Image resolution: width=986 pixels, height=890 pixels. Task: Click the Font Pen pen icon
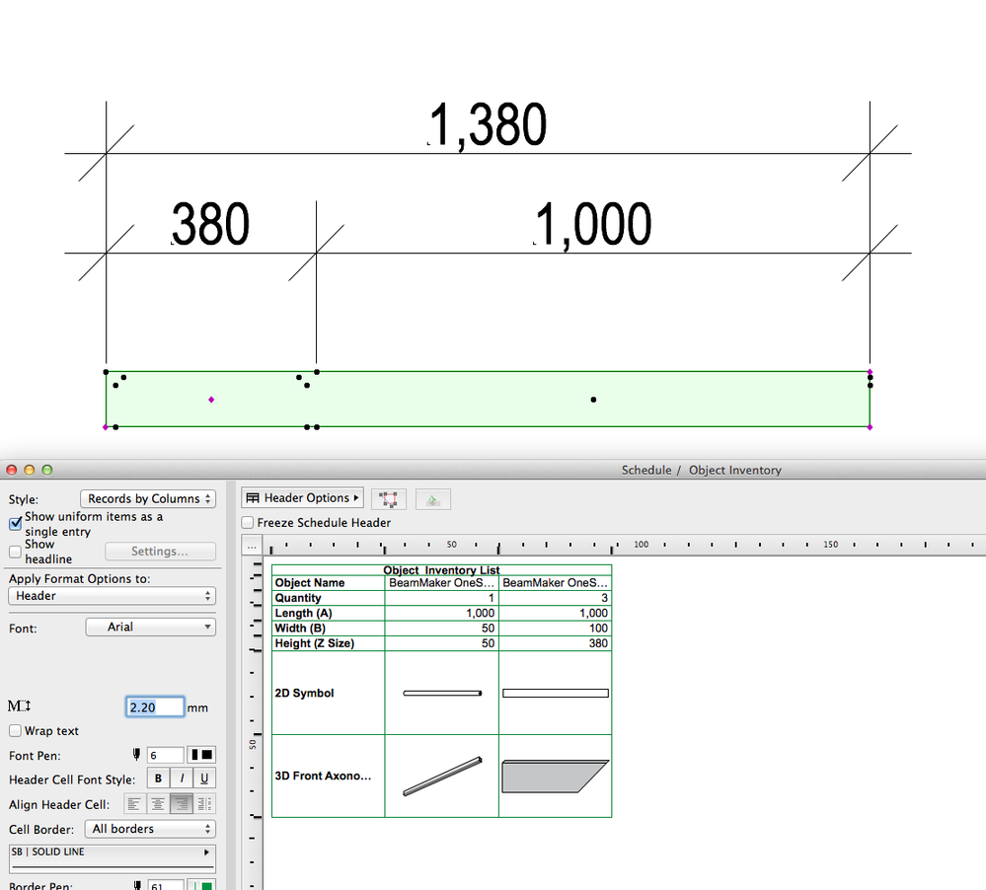[x=135, y=754]
